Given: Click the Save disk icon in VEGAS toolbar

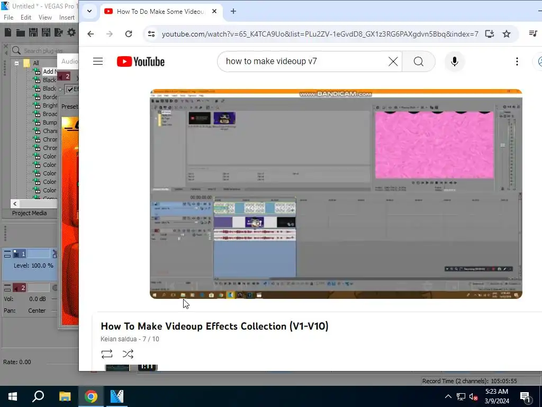Looking at the screenshot, I should 33,32.
